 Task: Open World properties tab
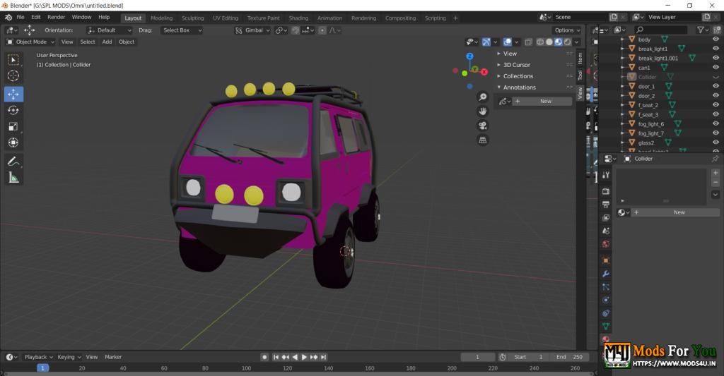point(606,244)
